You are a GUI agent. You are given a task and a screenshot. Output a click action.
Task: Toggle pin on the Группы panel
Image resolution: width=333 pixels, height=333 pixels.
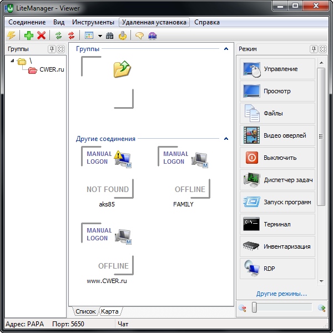[52, 49]
